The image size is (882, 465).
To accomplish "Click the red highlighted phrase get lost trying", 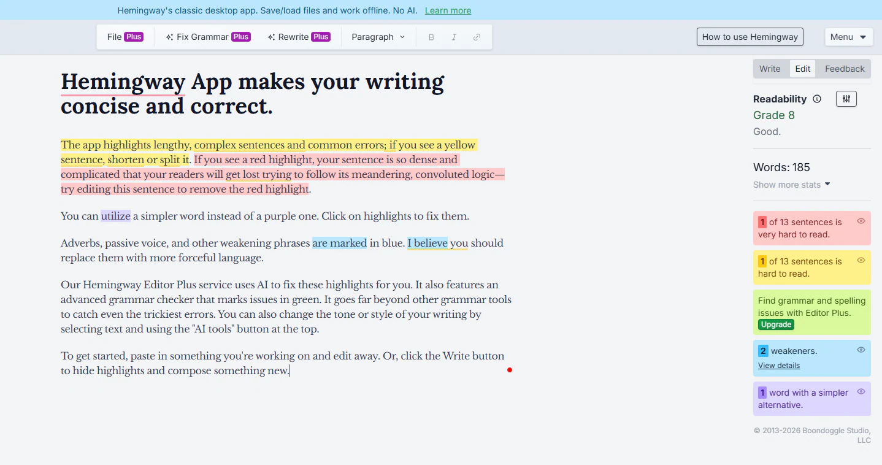I will point(258,174).
